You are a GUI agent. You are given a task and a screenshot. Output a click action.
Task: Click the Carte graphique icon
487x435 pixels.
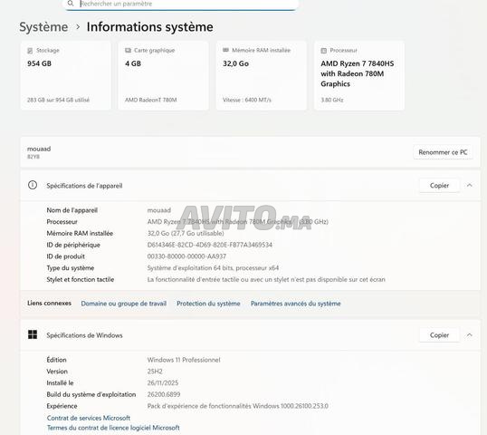pos(128,50)
